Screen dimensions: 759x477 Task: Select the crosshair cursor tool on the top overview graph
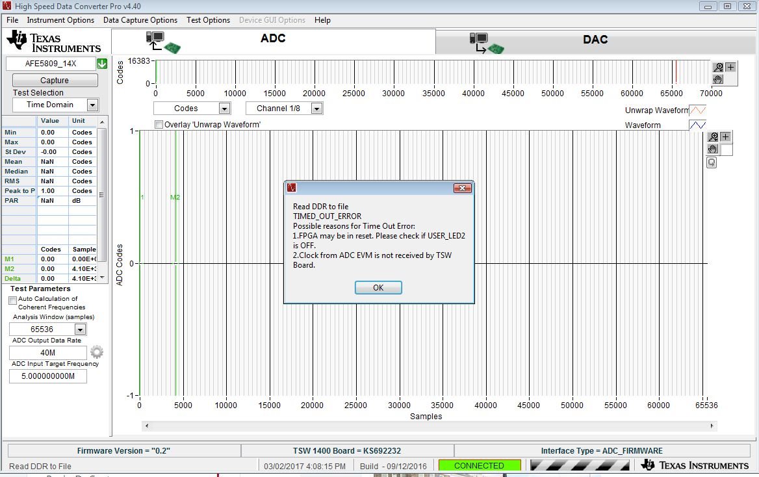tap(730, 68)
